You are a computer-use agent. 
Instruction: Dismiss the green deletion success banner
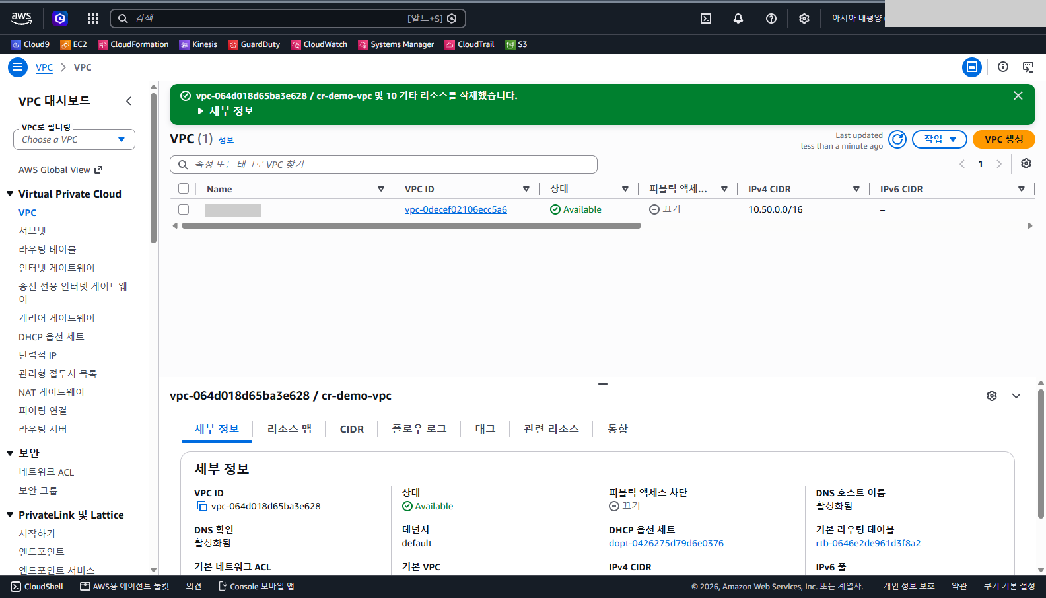[x=1018, y=96]
